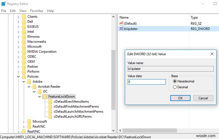Open the View menu
Screen dimensions: 219x139
coord(23,11)
